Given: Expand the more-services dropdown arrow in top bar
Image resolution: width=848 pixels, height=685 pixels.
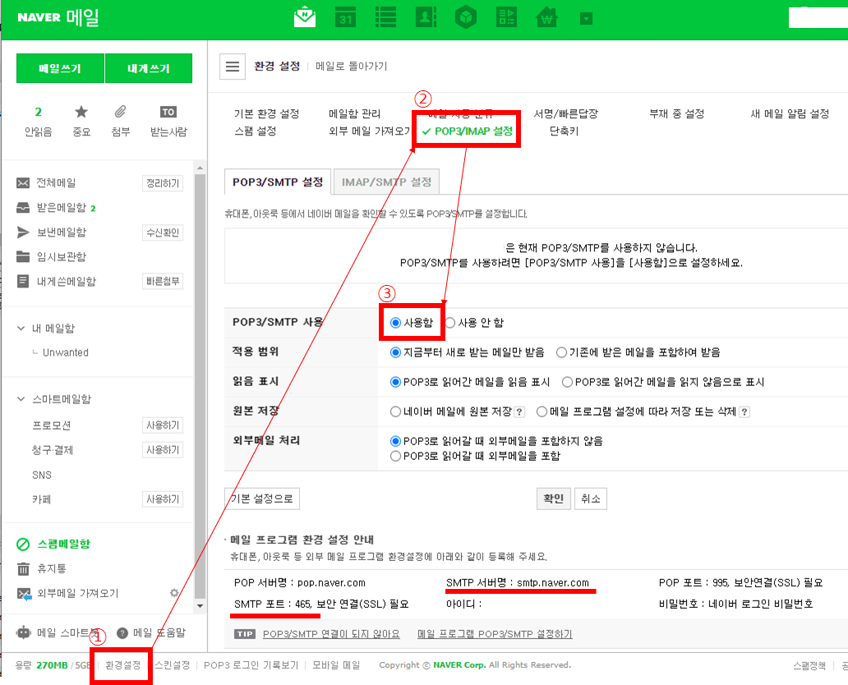Looking at the screenshot, I should coord(586,19).
